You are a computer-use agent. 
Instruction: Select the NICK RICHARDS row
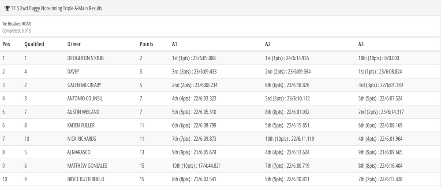pyautogui.click(x=82, y=139)
